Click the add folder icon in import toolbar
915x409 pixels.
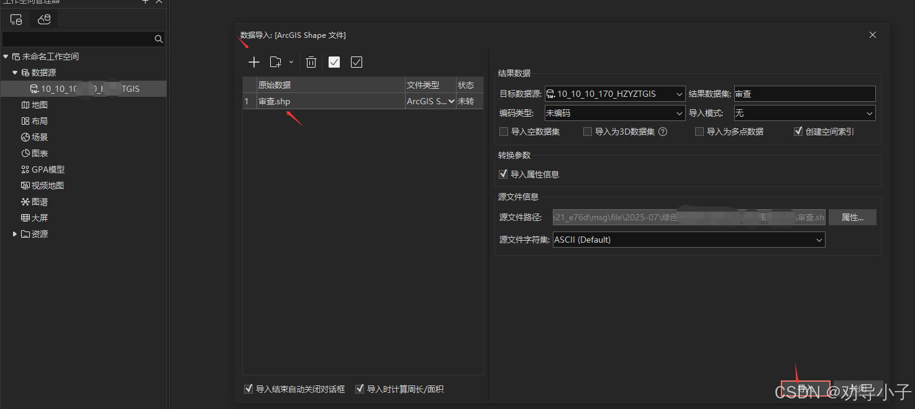point(275,62)
